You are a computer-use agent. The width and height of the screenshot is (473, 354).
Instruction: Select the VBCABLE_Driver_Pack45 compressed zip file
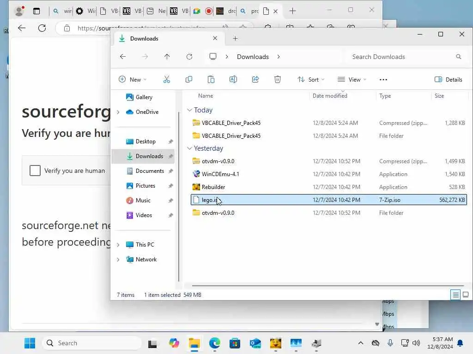click(329, 123)
